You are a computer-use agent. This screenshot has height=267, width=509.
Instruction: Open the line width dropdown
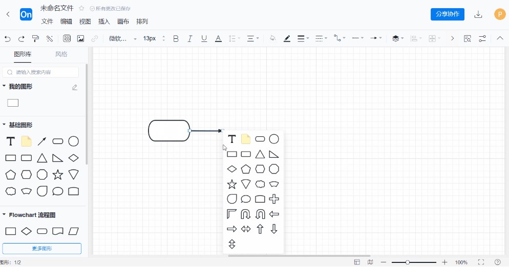(303, 38)
